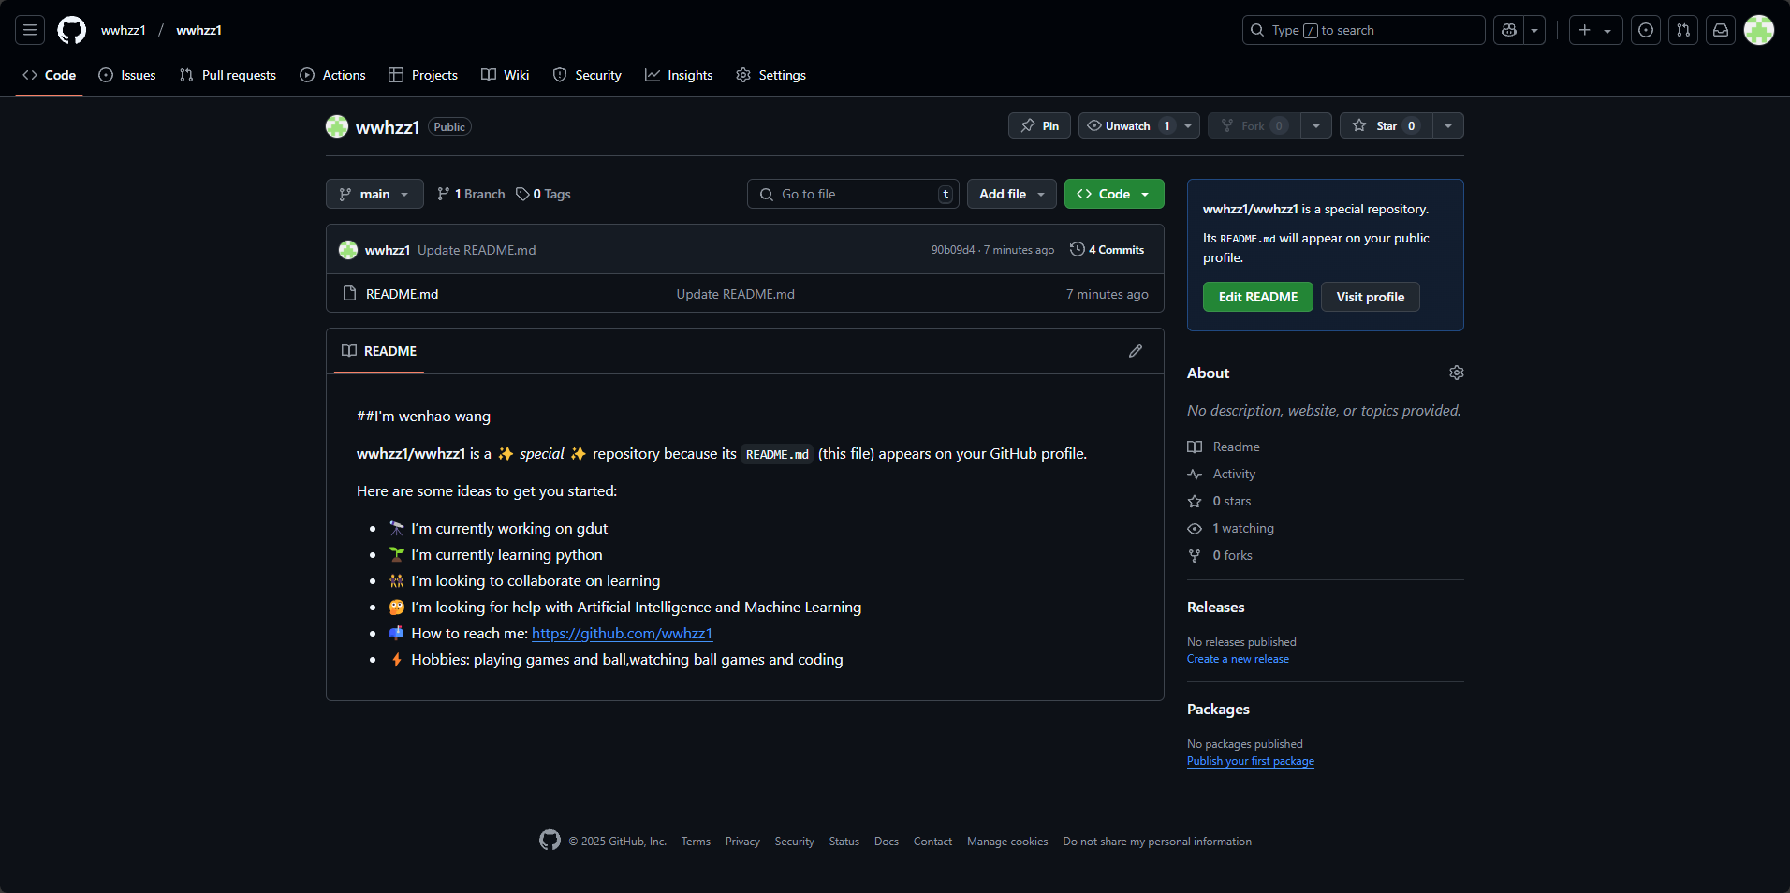The image size is (1790, 893).
Task: Open the github.com/wwhzz1 link in README
Action: (622, 634)
